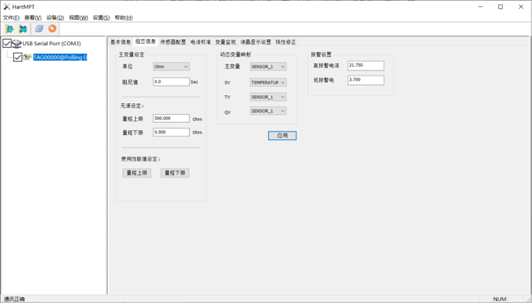Image resolution: width=532 pixels, height=303 pixels.
Task: Open the 设备(D) menu
Action: (55, 17)
